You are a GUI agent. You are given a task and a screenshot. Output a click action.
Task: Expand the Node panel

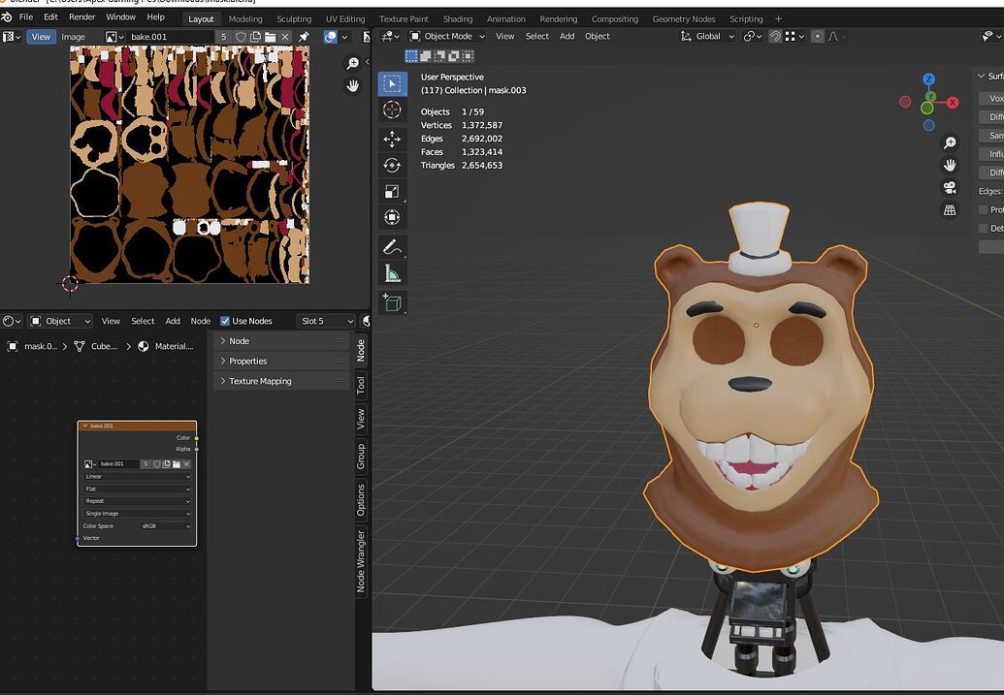pos(281,340)
